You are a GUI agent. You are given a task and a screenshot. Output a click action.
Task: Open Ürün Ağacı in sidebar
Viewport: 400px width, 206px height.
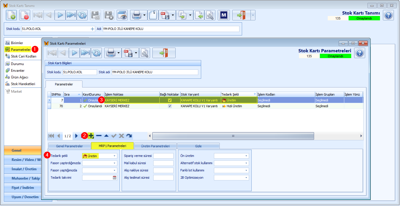pyautogui.click(x=19, y=77)
